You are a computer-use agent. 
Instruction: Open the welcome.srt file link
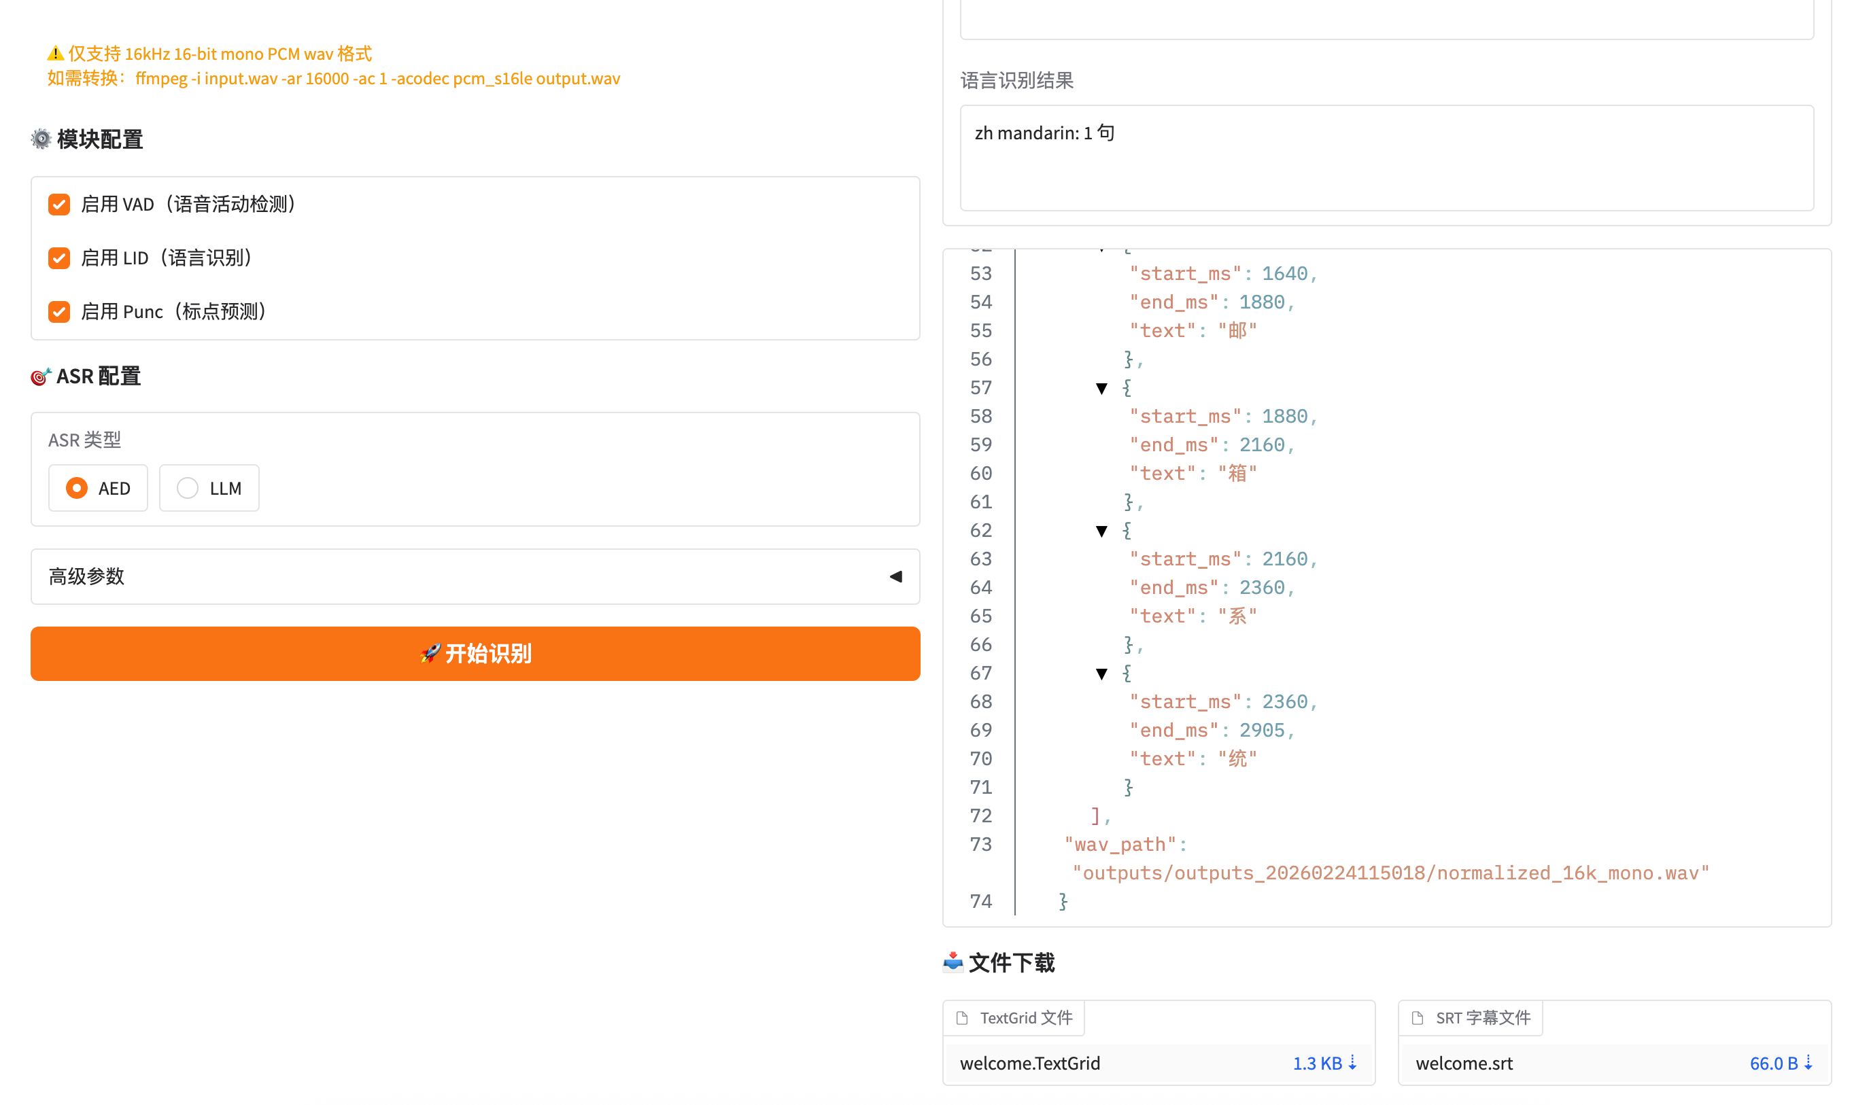tap(1464, 1063)
